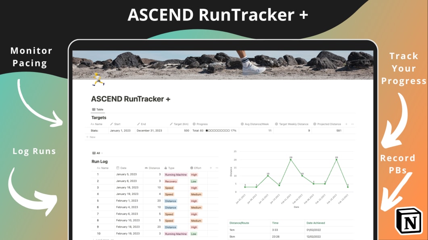Click the runner emoji page icon
The image size is (428, 240).
pos(97,80)
